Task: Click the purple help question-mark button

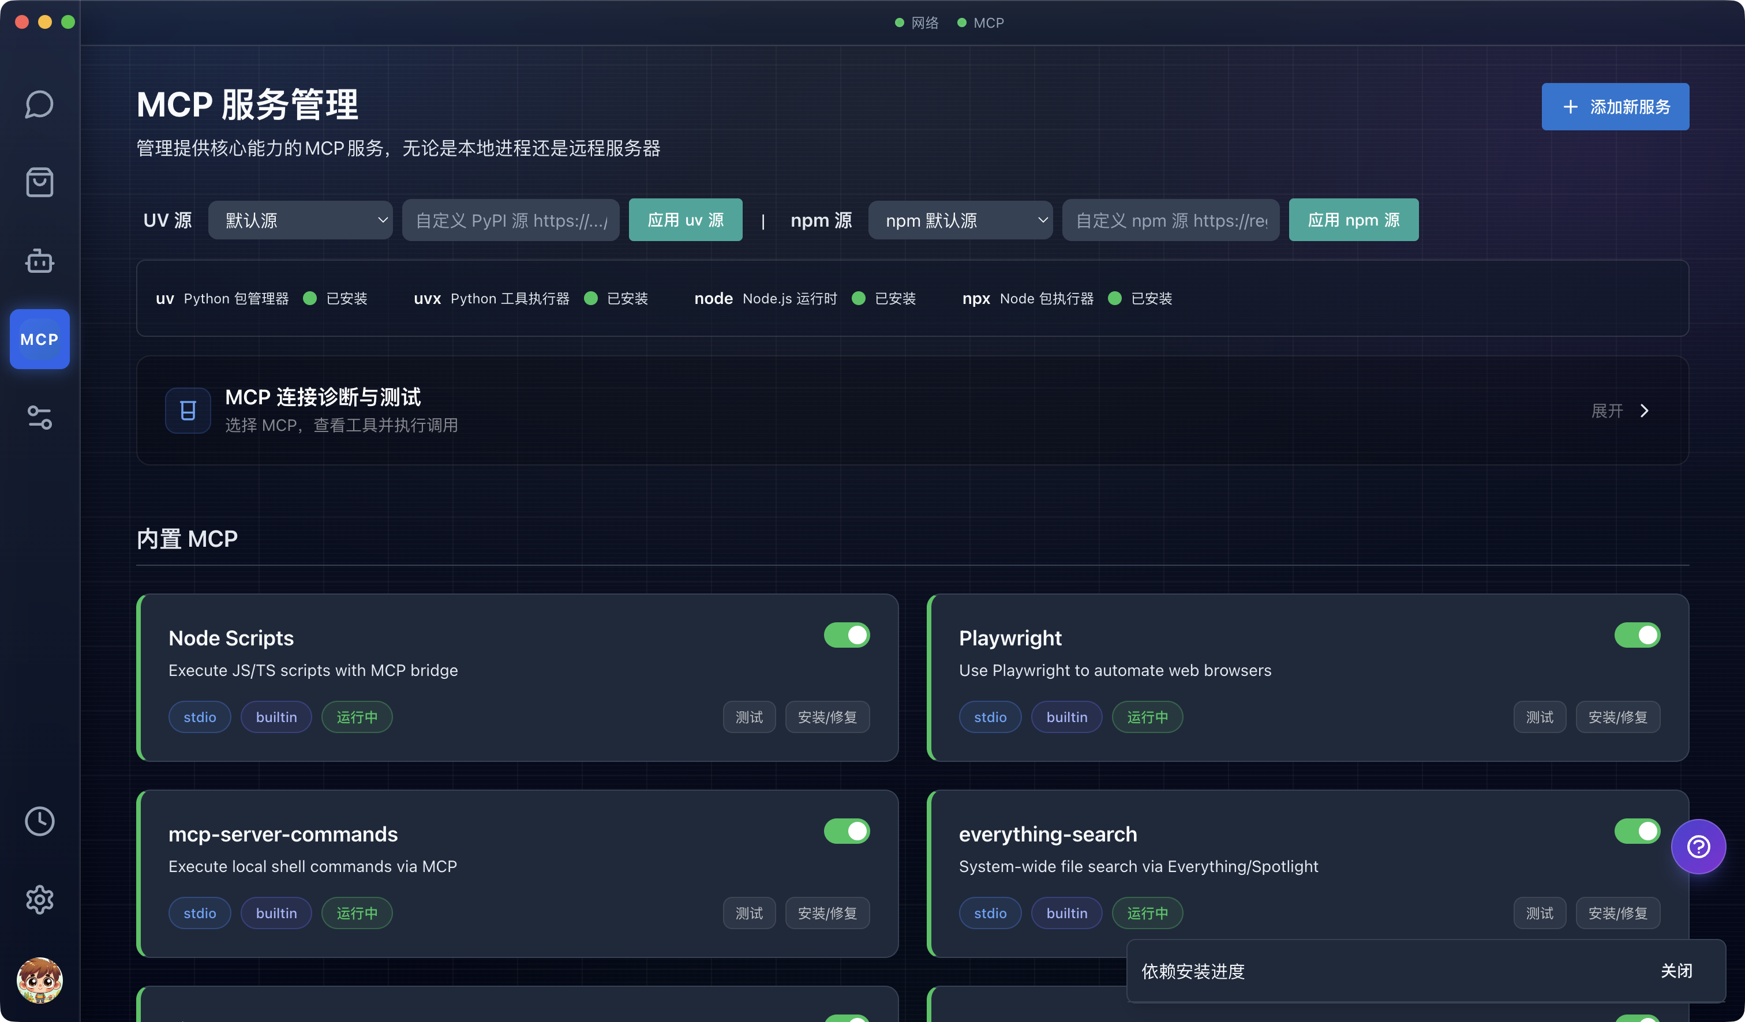Action: 1698,846
